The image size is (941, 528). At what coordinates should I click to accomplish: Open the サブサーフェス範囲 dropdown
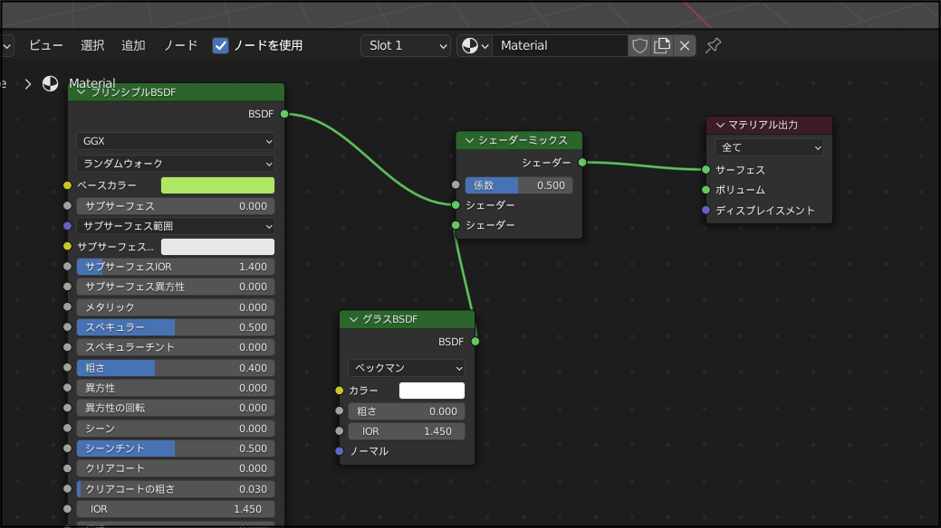click(x=175, y=226)
